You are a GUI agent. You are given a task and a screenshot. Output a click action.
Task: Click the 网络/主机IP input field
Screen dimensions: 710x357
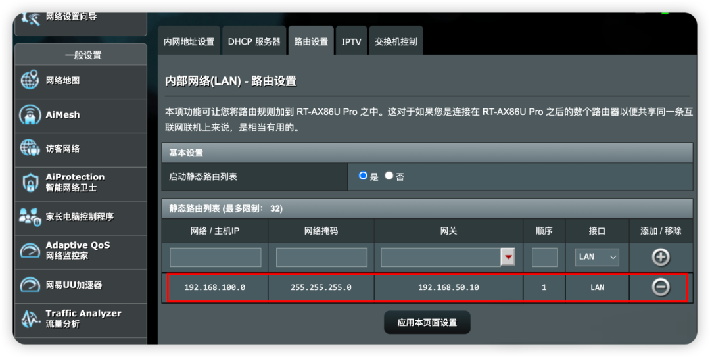pyautogui.click(x=215, y=257)
